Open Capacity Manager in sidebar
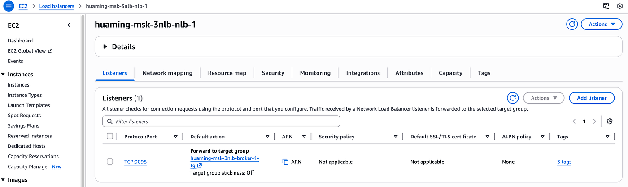Viewport: 628px width, 187px height. click(x=28, y=167)
